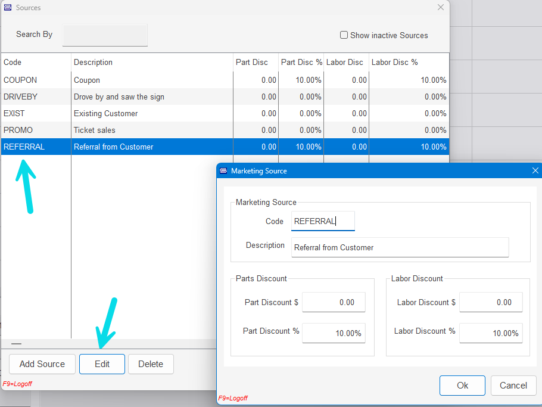Confirm with the Ok button
This screenshot has height=407, width=542.
[462, 386]
